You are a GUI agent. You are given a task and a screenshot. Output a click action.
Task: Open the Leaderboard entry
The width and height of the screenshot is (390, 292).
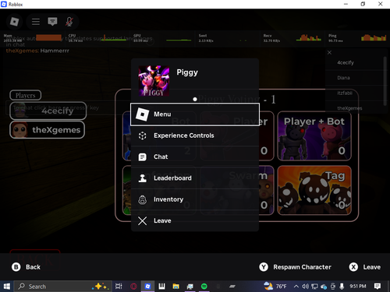[195, 178]
